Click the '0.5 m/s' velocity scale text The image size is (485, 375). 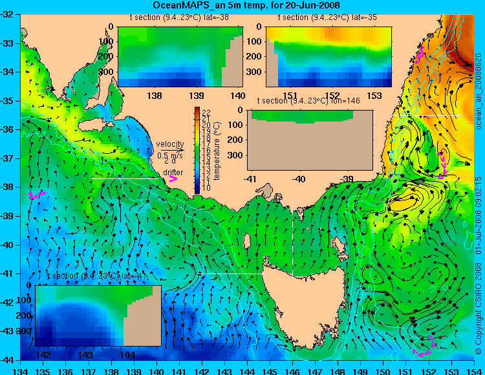(170, 156)
